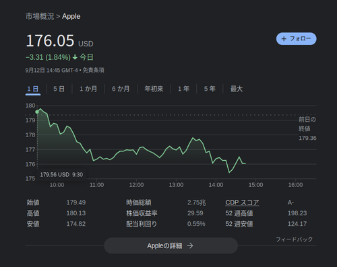Switch to the 5 日 range tab

[x=59, y=89]
